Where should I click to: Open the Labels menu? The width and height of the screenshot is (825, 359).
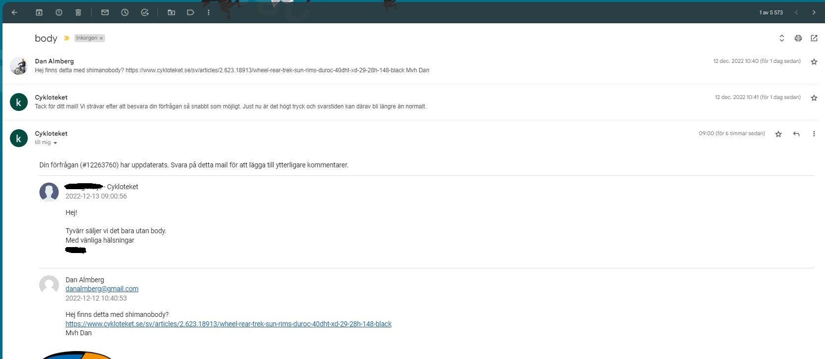[x=190, y=12]
